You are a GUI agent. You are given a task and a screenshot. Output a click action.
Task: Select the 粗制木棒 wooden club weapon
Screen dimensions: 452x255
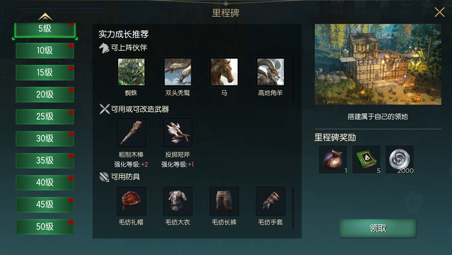(x=131, y=133)
